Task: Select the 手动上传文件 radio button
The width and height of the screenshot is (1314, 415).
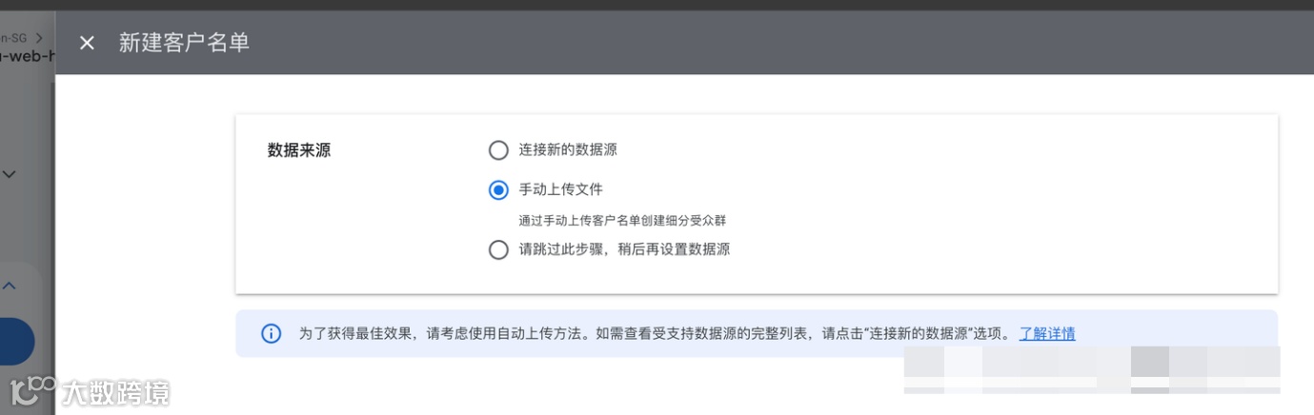Action: (x=498, y=190)
